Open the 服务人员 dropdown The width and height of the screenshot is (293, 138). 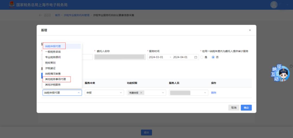coord(205,93)
